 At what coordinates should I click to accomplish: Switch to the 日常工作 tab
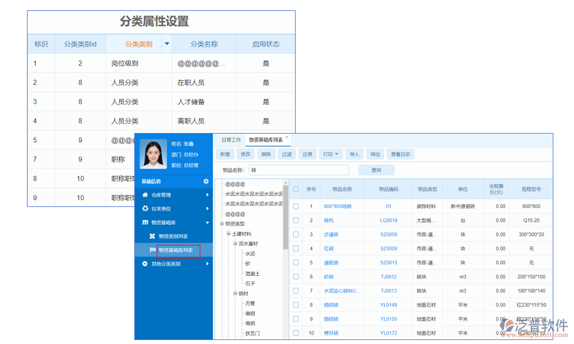tap(231, 139)
